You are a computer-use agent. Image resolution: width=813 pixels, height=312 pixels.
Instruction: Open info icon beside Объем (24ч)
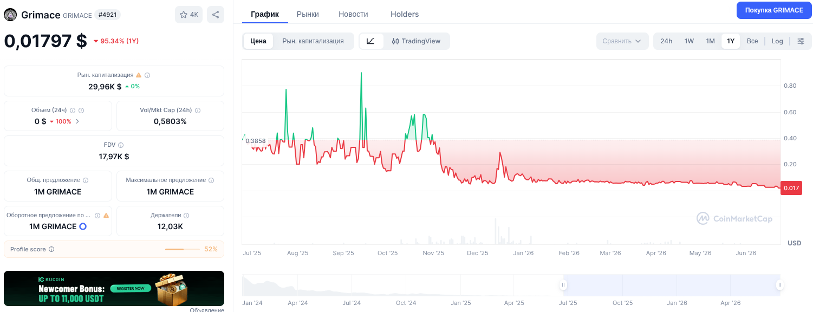click(x=73, y=110)
